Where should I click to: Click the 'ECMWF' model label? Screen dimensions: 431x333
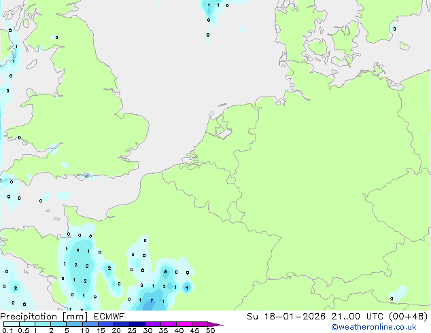click(x=109, y=317)
